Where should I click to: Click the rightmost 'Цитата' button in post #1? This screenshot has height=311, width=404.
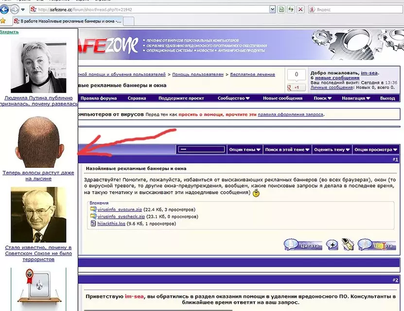tap(377, 245)
